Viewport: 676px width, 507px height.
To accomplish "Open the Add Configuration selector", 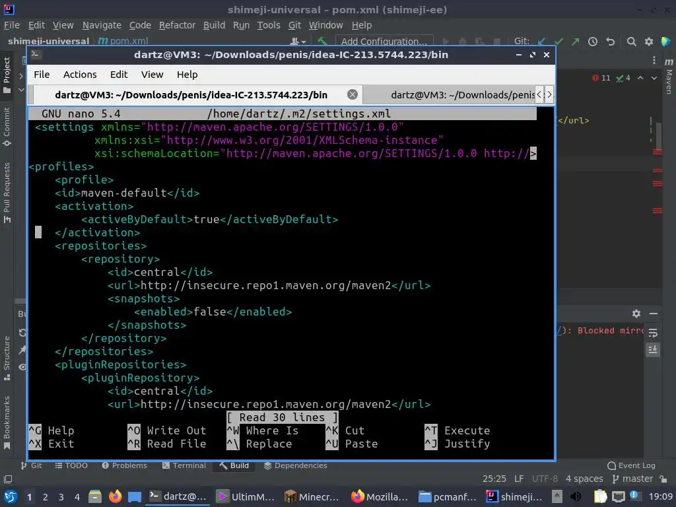I will tap(384, 42).
